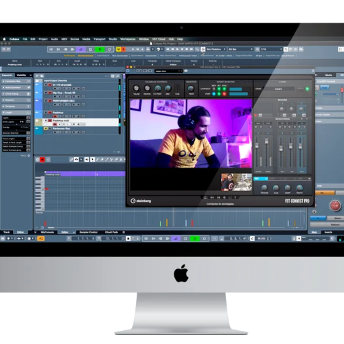
Task: Click the TALKB knob in VST Connect
Action: [x=136, y=88]
